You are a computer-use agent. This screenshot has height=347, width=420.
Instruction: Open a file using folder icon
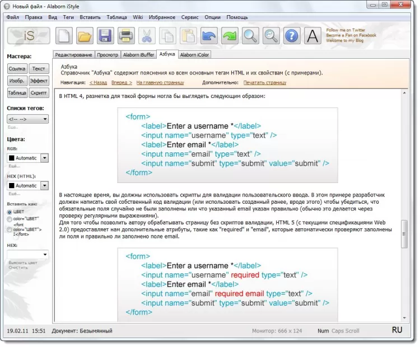[85, 36]
